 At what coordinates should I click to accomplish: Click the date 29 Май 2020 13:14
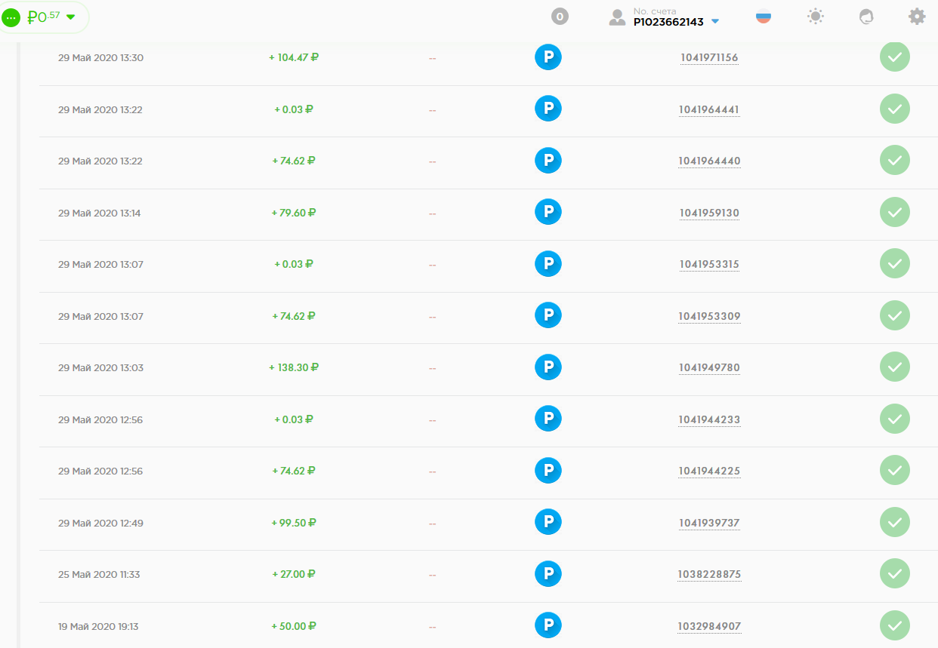point(100,213)
